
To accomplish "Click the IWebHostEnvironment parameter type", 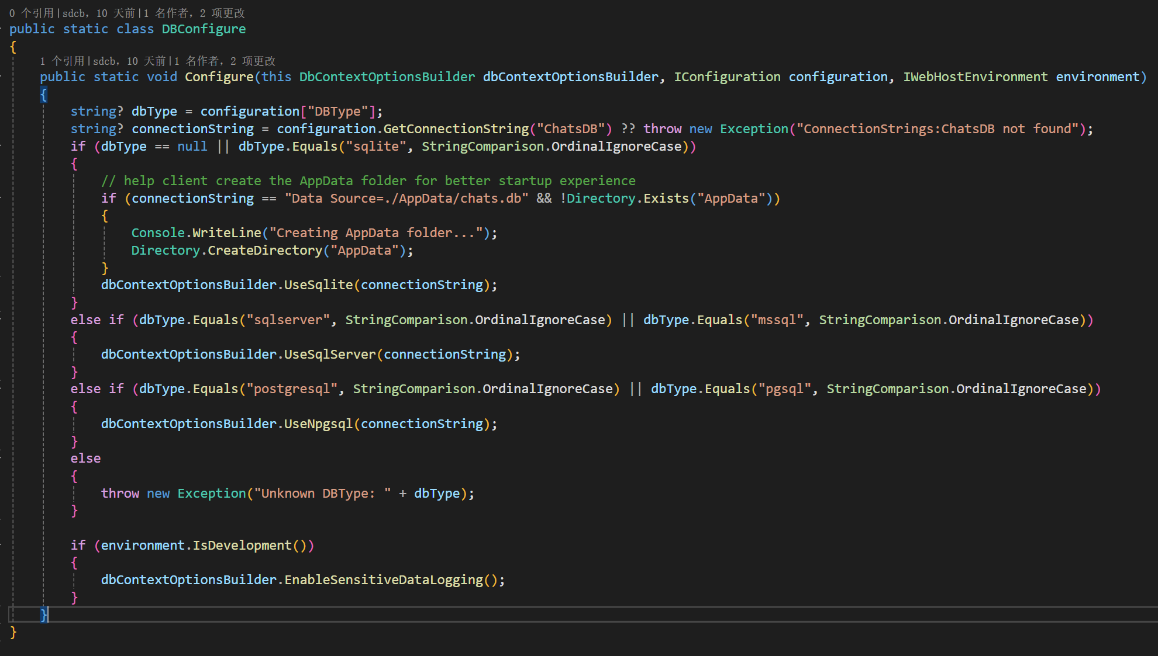I will click(975, 77).
